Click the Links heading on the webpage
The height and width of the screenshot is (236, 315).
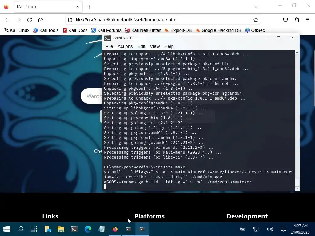(x=50, y=216)
